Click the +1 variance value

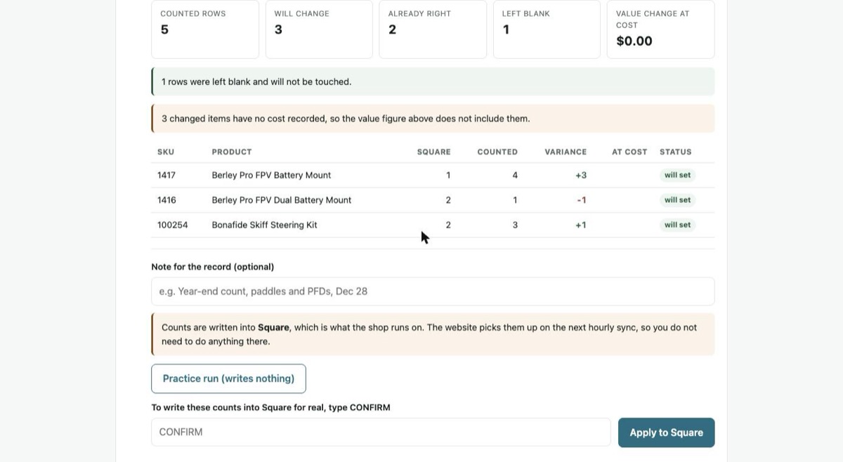click(x=581, y=225)
